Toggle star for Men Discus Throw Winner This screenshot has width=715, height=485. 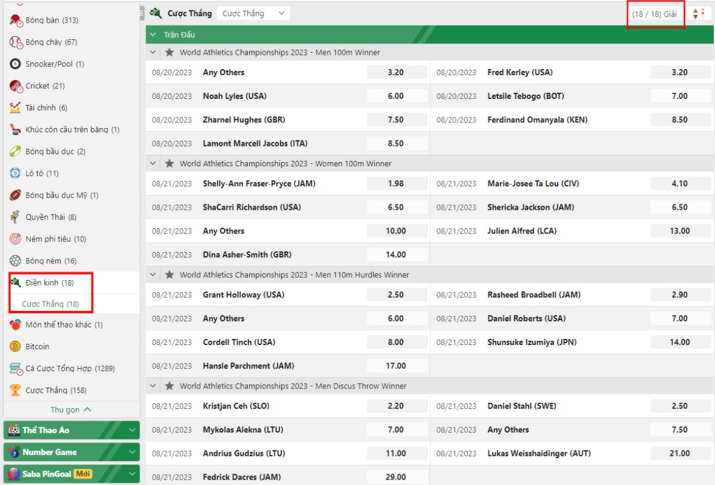tap(169, 386)
